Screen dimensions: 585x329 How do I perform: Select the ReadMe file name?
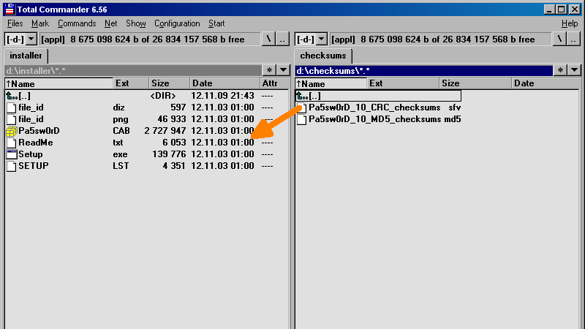click(35, 143)
